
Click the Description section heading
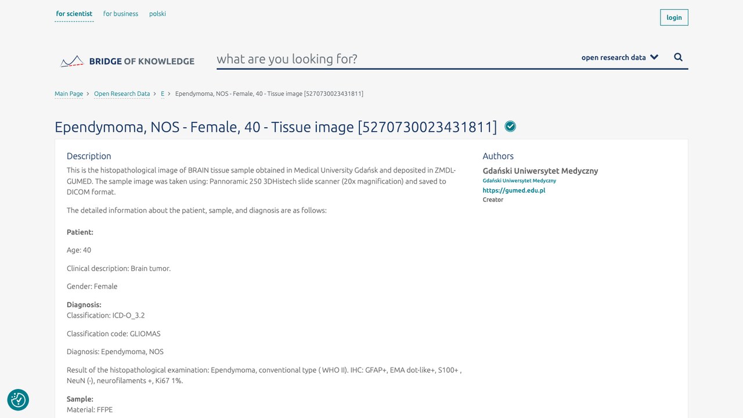(x=89, y=156)
